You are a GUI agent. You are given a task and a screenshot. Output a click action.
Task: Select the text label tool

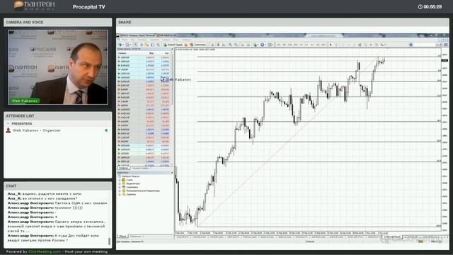point(377,45)
